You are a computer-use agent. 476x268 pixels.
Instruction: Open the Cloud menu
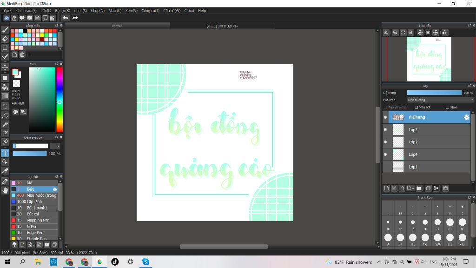tap(189, 11)
